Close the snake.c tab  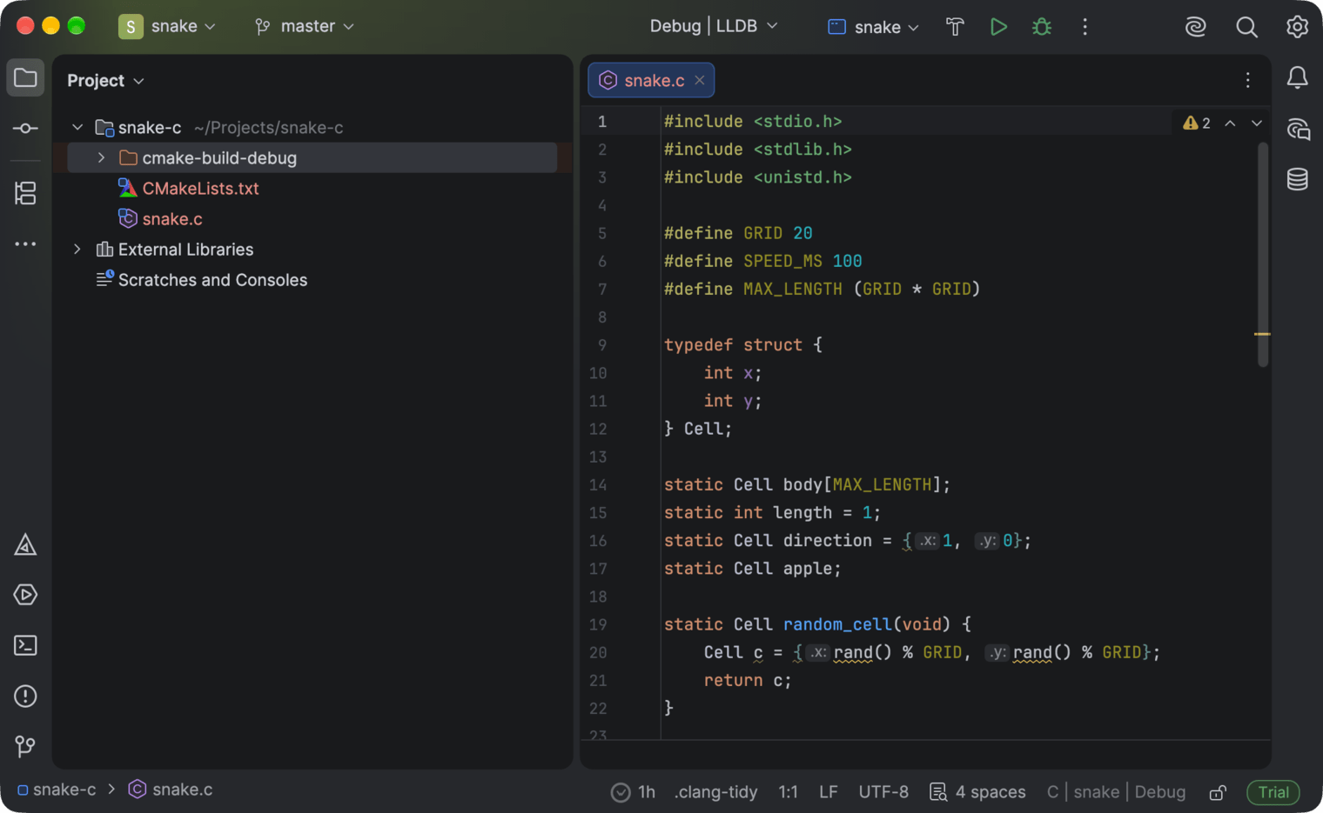pyautogui.click(x=700, y=80)
